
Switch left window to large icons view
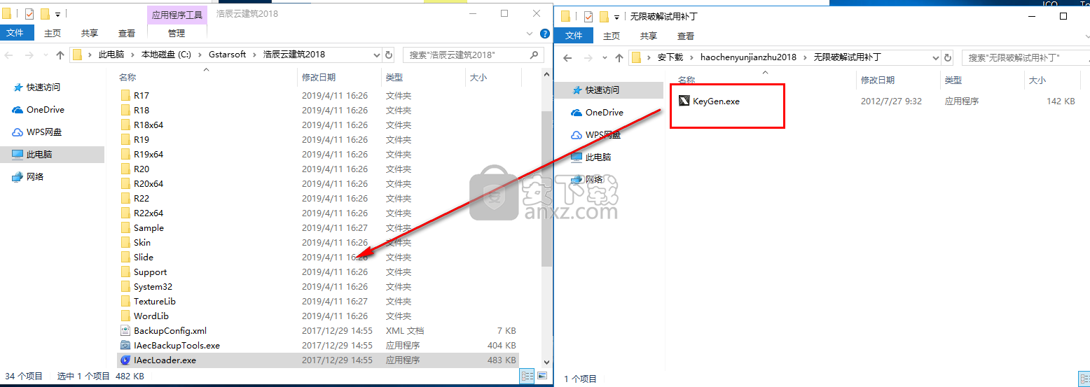(x=541, y=377)
